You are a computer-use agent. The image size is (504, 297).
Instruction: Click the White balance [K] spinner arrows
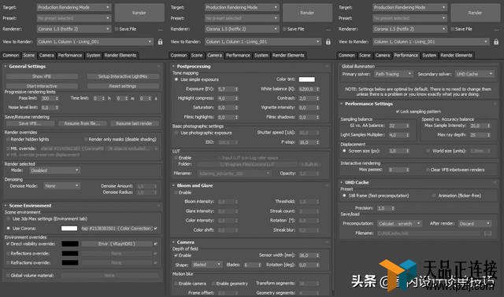pos(317,89)
